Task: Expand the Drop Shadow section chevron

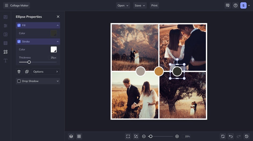Action: point(58,81)
